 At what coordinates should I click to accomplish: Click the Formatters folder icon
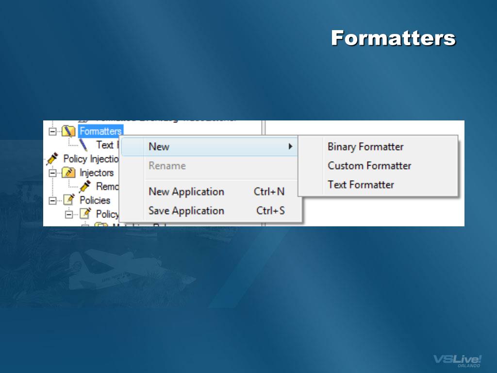click(68, 131)
